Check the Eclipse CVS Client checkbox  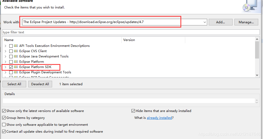click(11, 51)
